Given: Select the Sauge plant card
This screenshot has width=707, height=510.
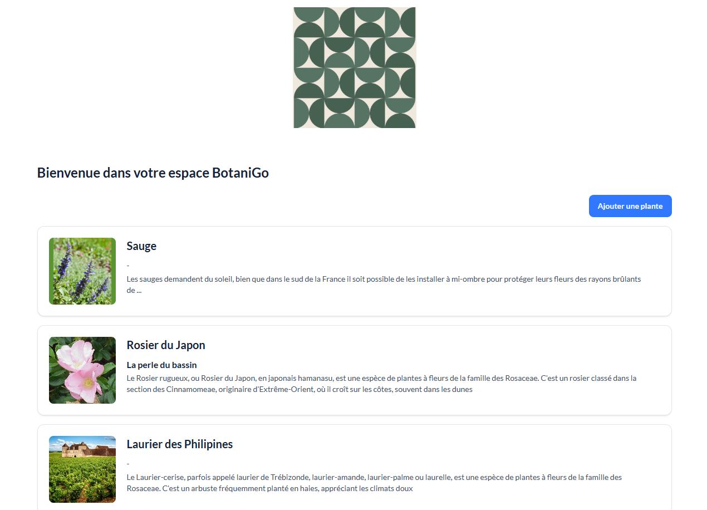Looking at the screenshot, I should (x=355, y=271).
